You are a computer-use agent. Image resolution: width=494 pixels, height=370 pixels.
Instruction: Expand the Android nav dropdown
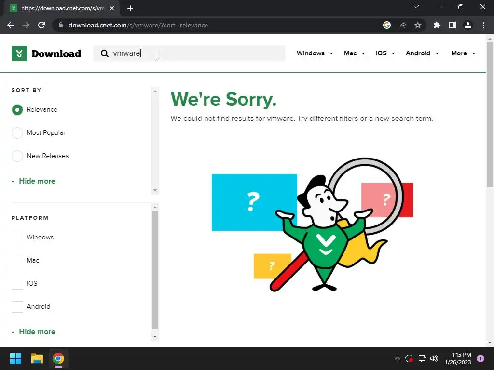click(x=422, y=53)
